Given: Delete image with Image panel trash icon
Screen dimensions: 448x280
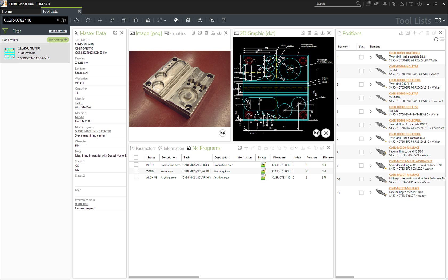Looking at the screenshot, I should click(x=206, y=33).
